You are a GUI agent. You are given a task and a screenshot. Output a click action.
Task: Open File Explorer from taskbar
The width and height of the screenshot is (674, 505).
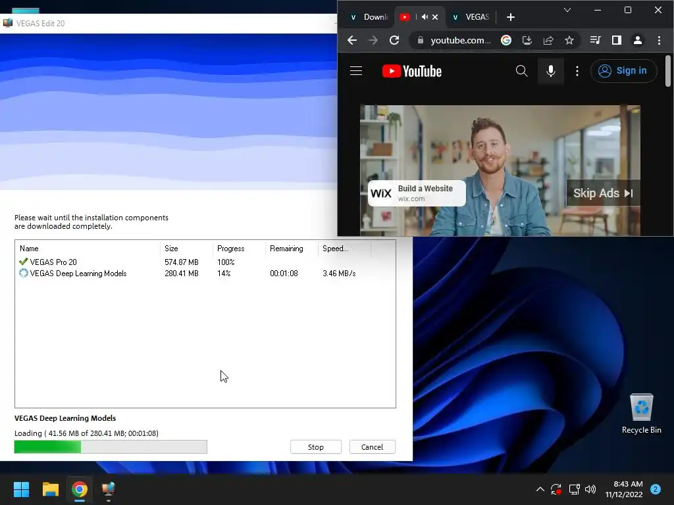click(50, 489)
